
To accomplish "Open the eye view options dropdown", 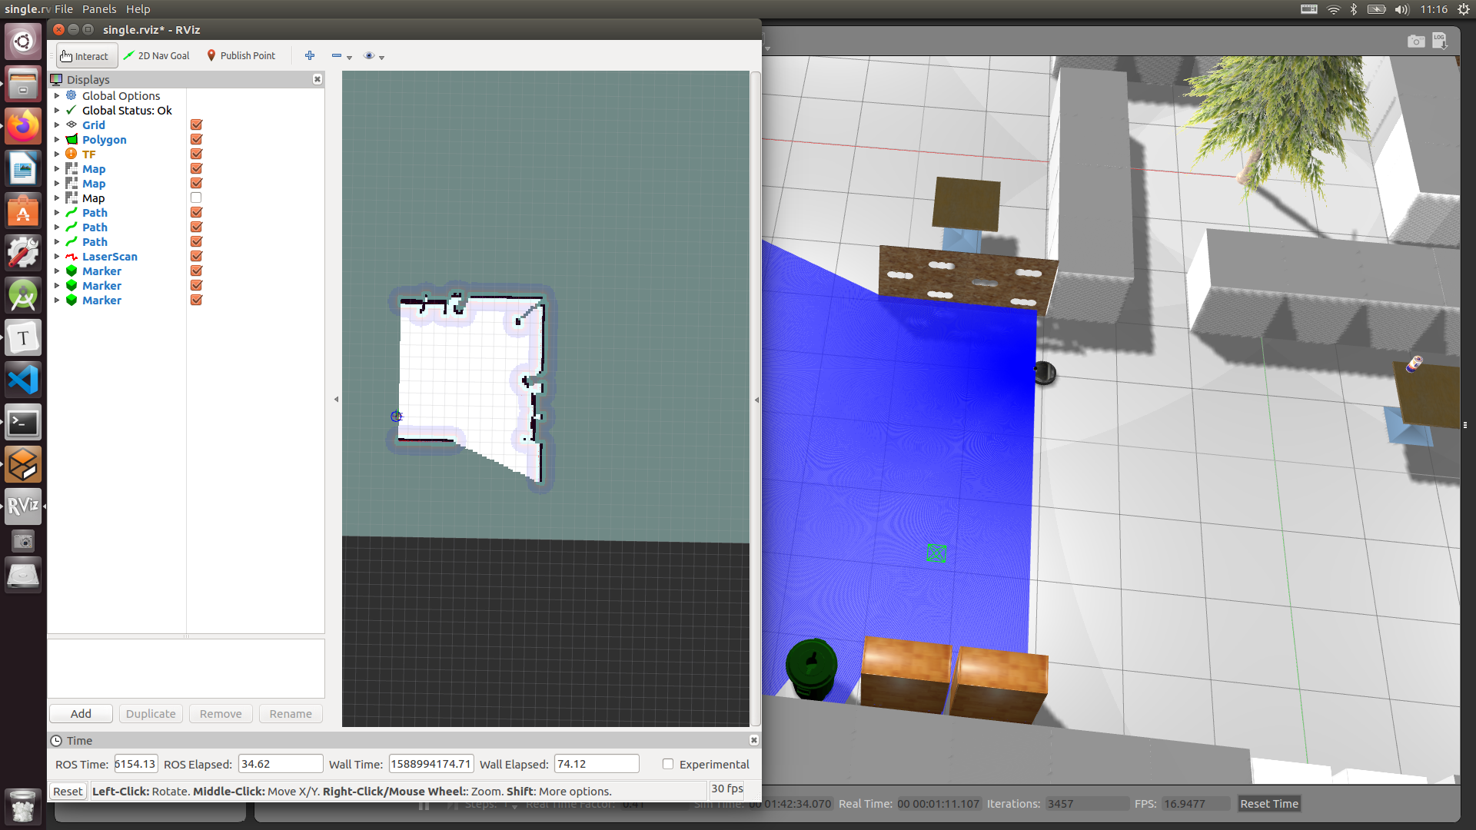I will pyautogui.click(x=374, y=56).
